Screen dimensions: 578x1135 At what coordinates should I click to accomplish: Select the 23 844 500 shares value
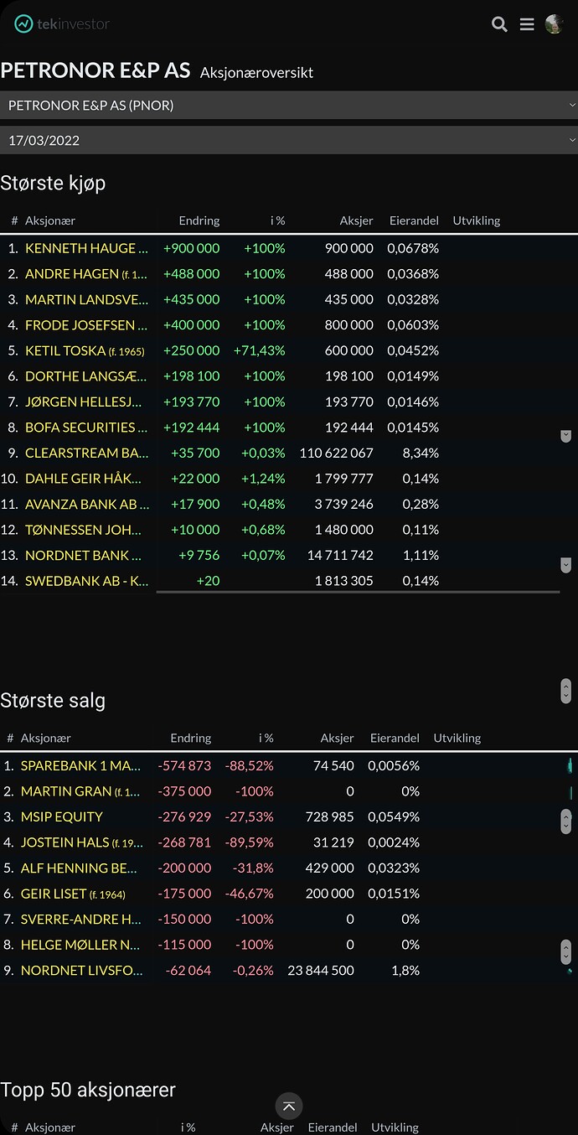(321, 970)
